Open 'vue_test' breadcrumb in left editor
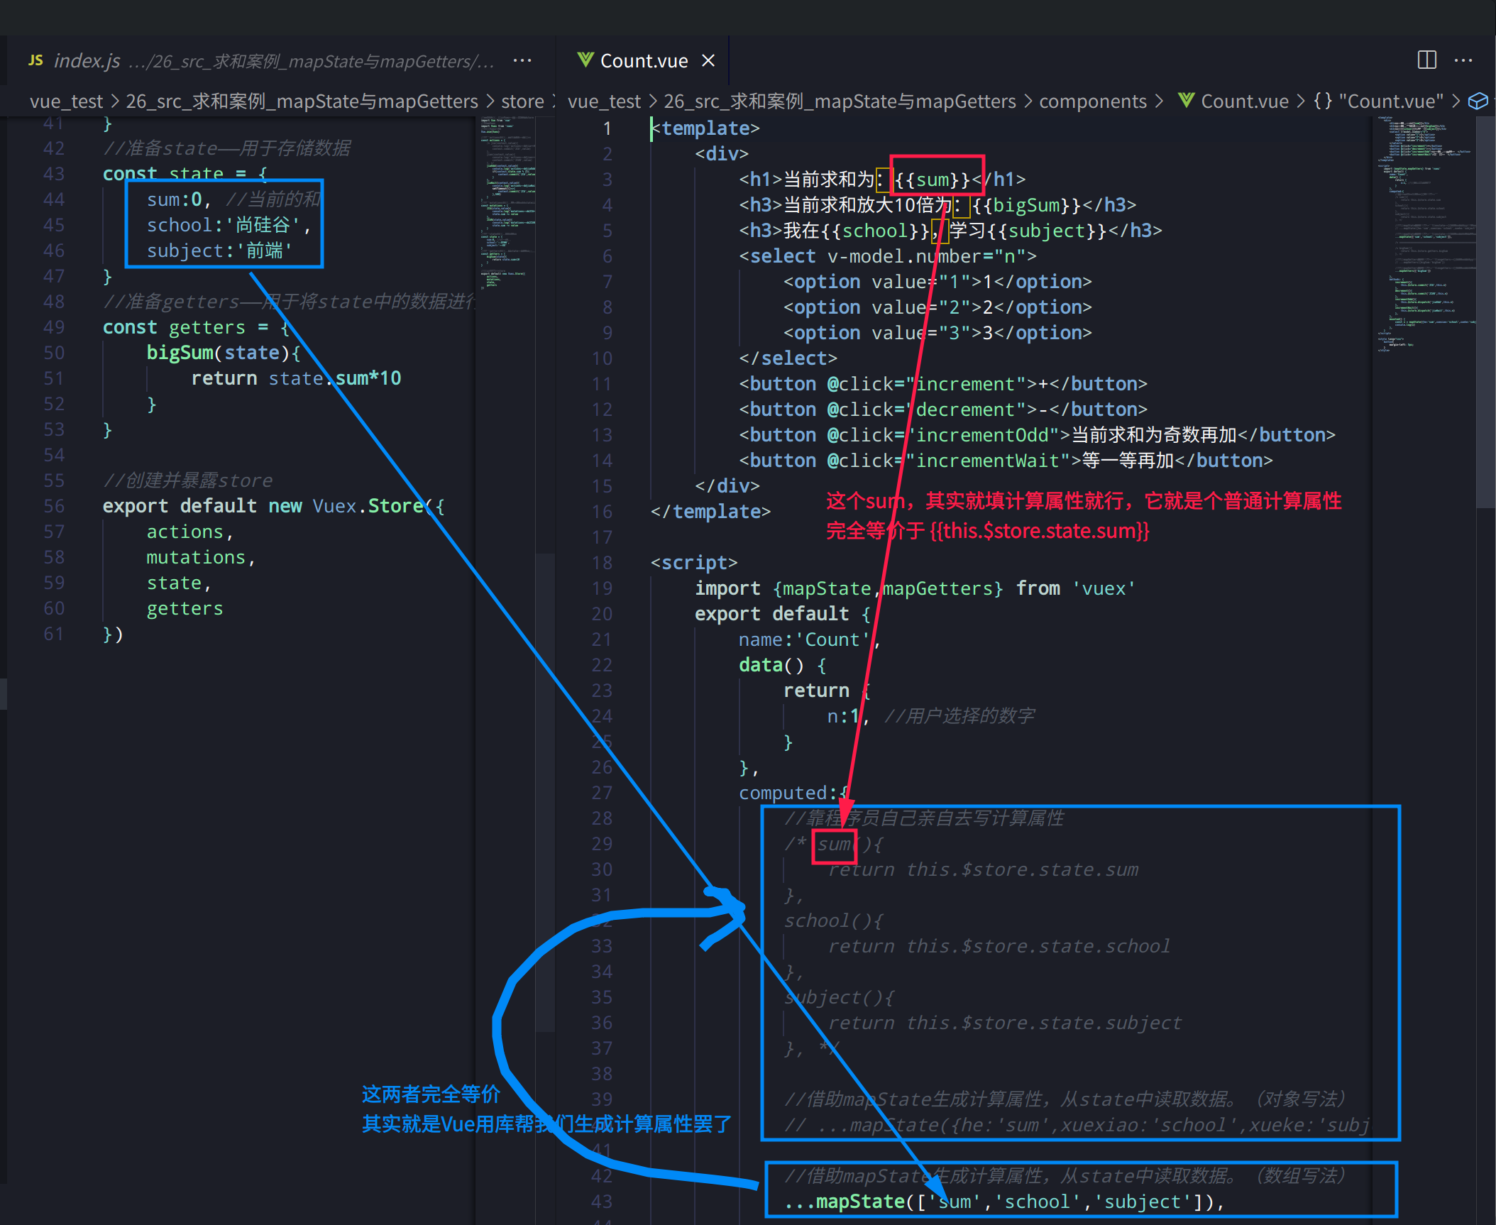1496x1225 pixels. point(66,101)
